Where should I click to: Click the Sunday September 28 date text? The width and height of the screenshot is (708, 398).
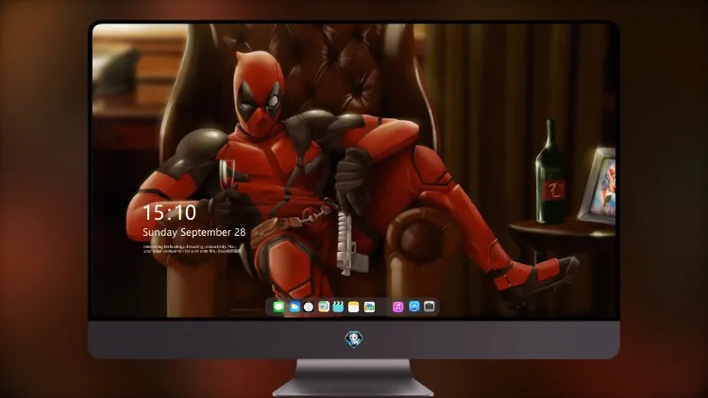coord(194,232)
